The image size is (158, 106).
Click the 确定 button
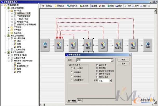click(x=123, y=60)
